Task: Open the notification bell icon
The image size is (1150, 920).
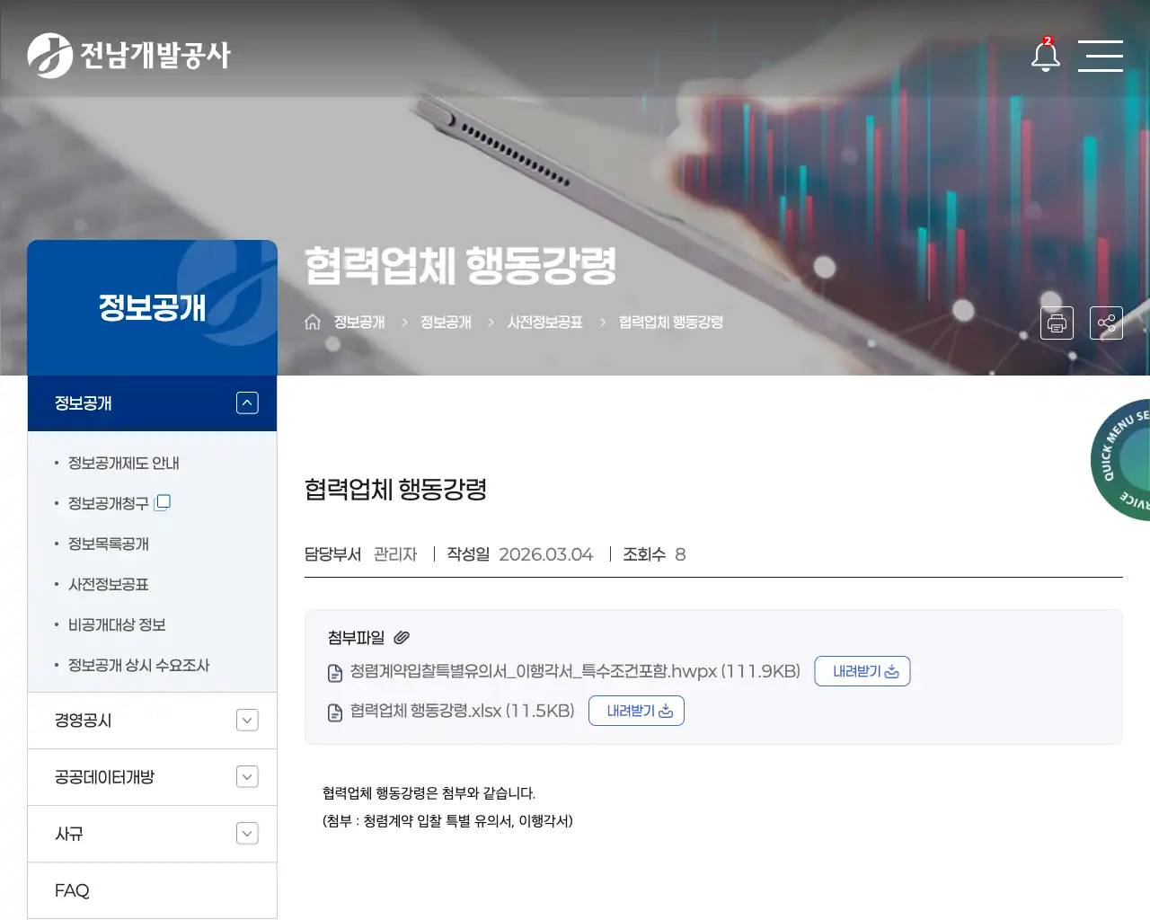Action: click(x=1045, y=55)
